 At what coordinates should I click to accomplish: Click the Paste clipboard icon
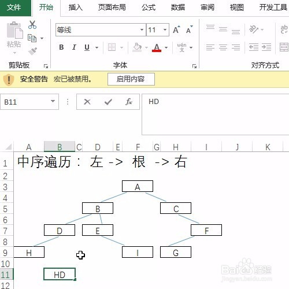(x=14, y=30)
